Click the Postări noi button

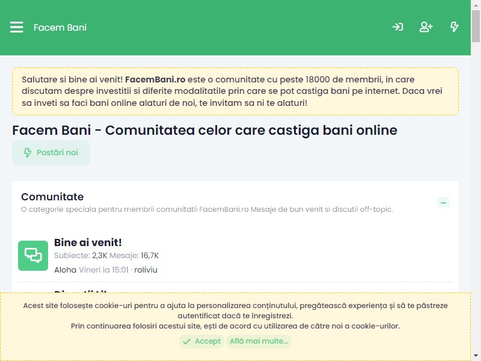coord(51,153)
